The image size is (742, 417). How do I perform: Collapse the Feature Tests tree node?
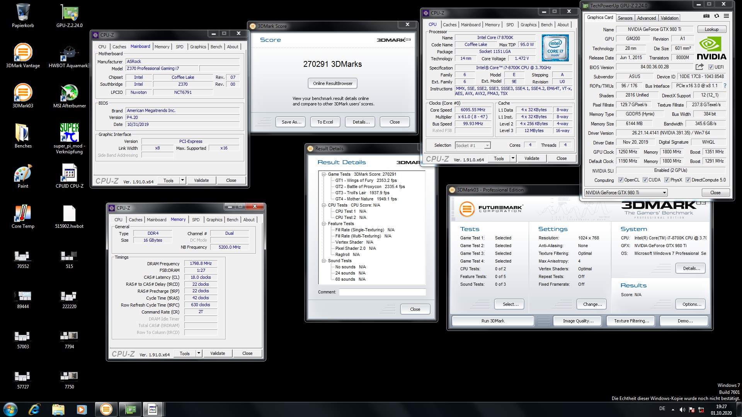coord(324,224)
